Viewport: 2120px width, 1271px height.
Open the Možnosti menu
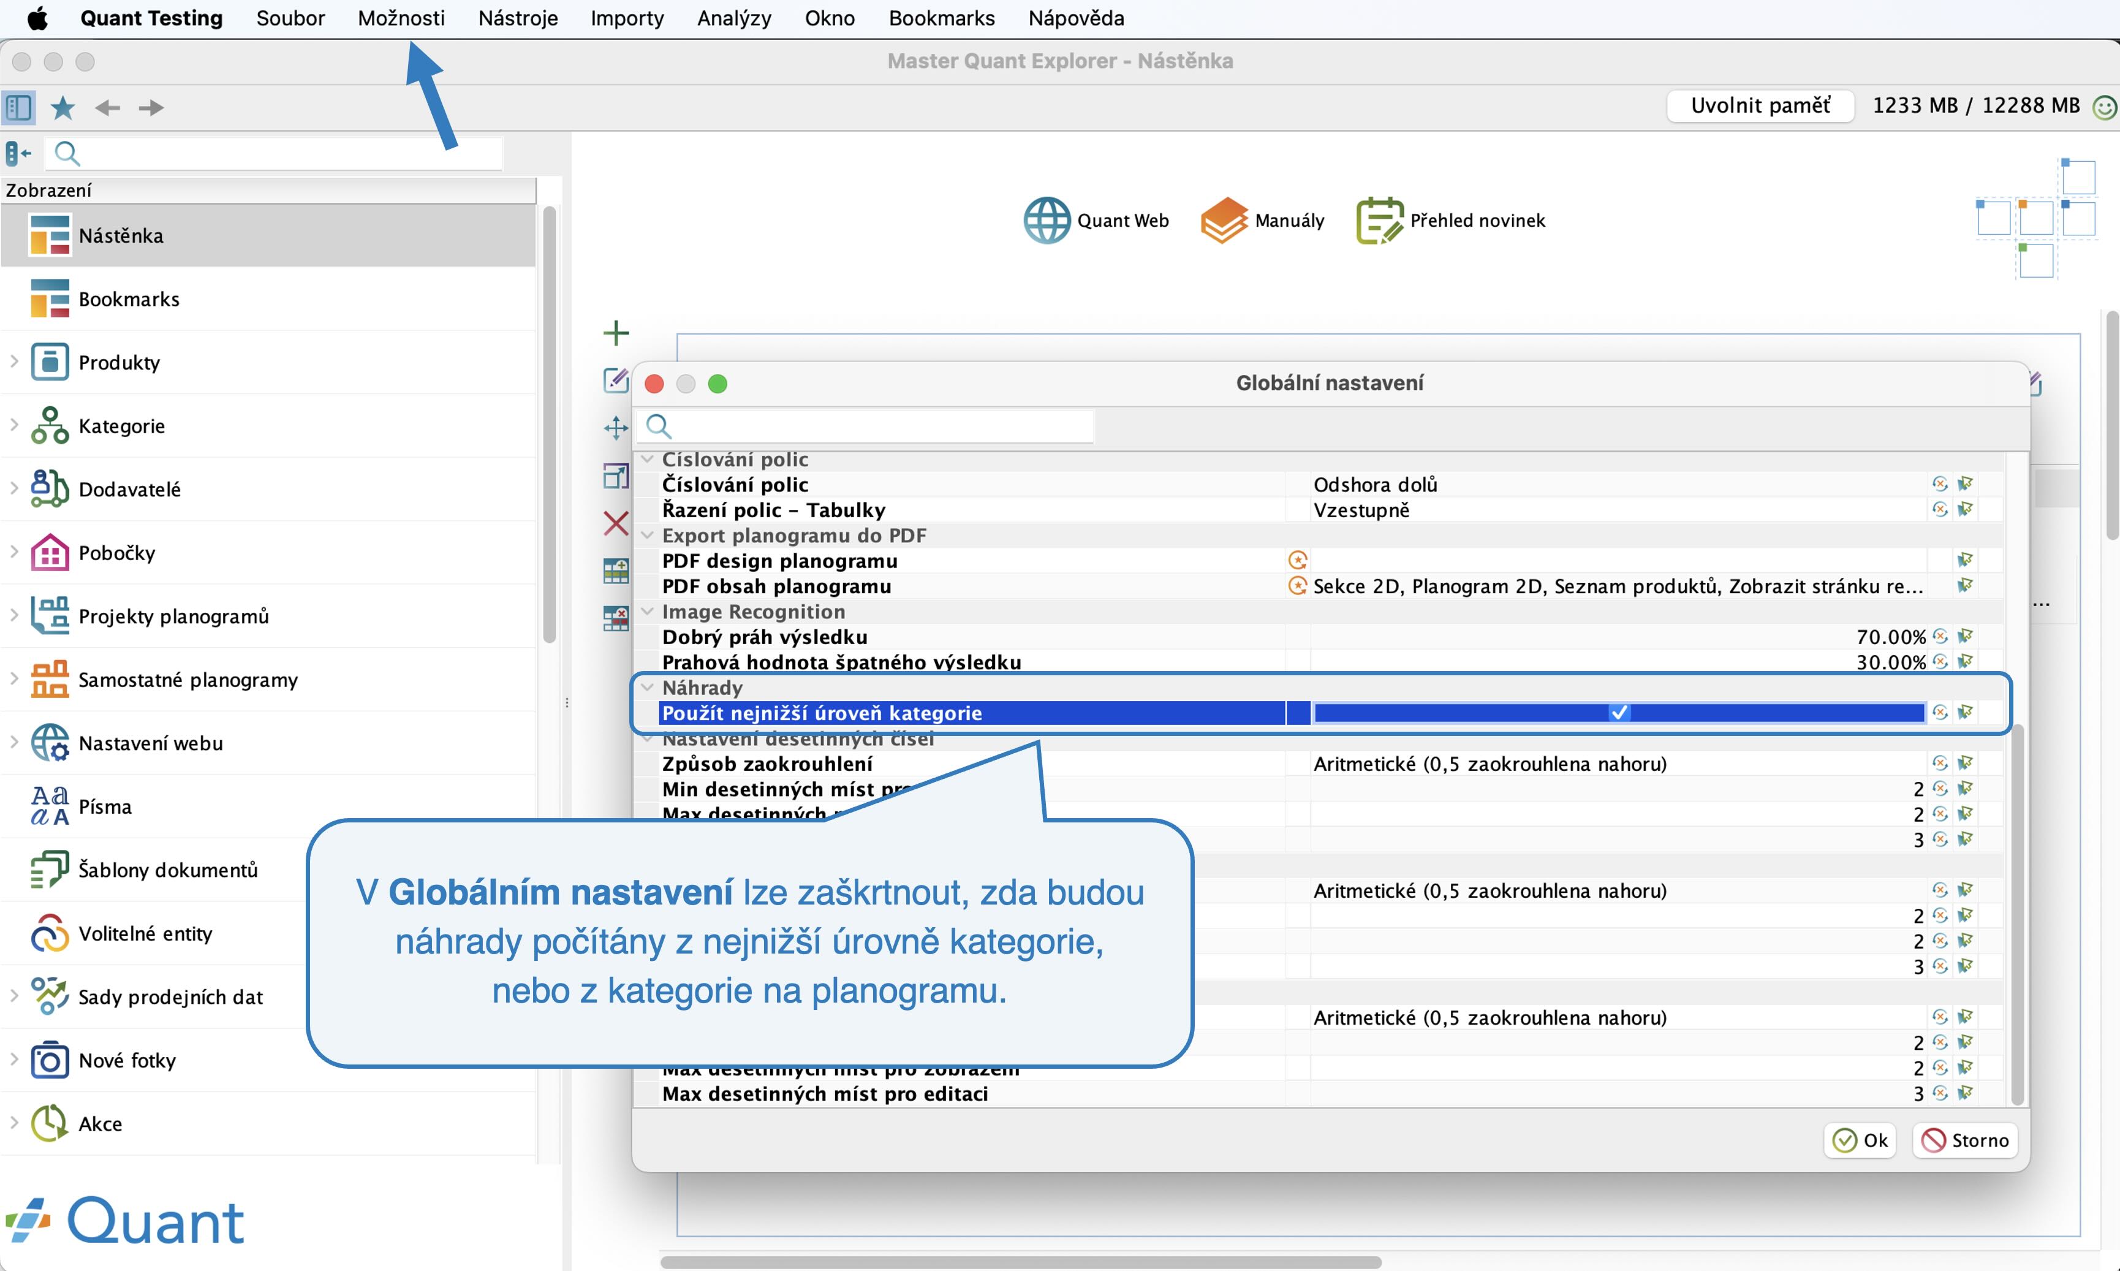point(401,18)
